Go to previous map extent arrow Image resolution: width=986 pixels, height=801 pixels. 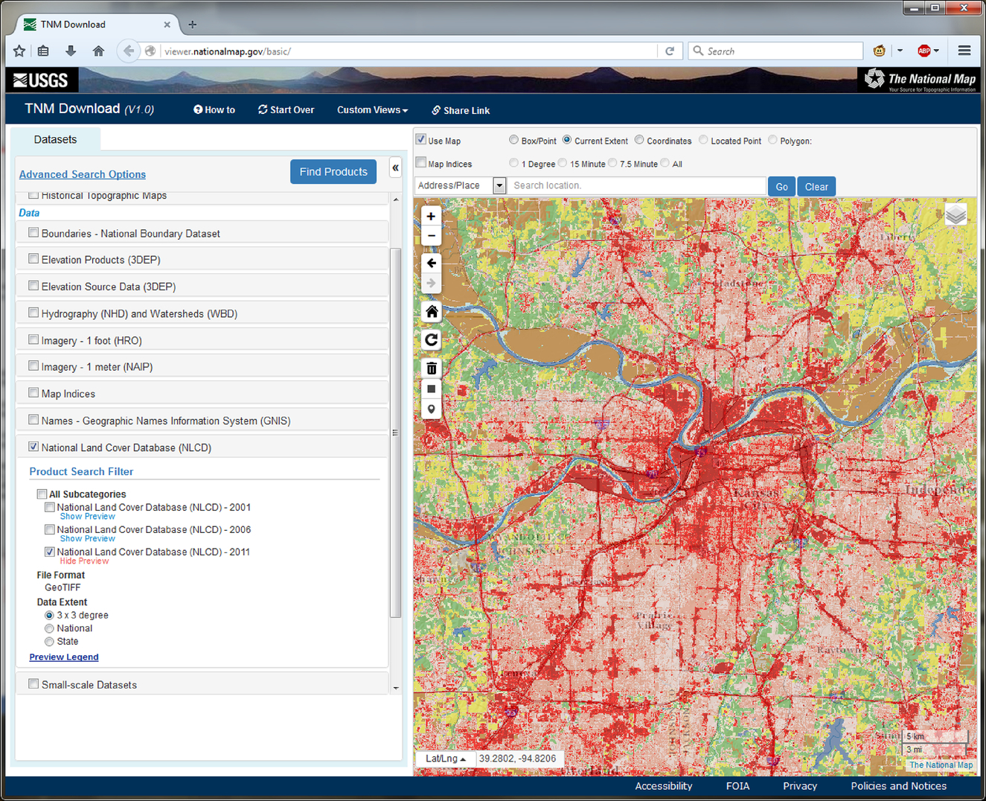(431, 263)
